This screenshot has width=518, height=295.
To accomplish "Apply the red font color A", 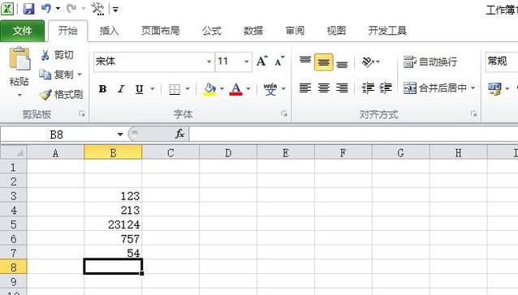I will coord(236,89).
